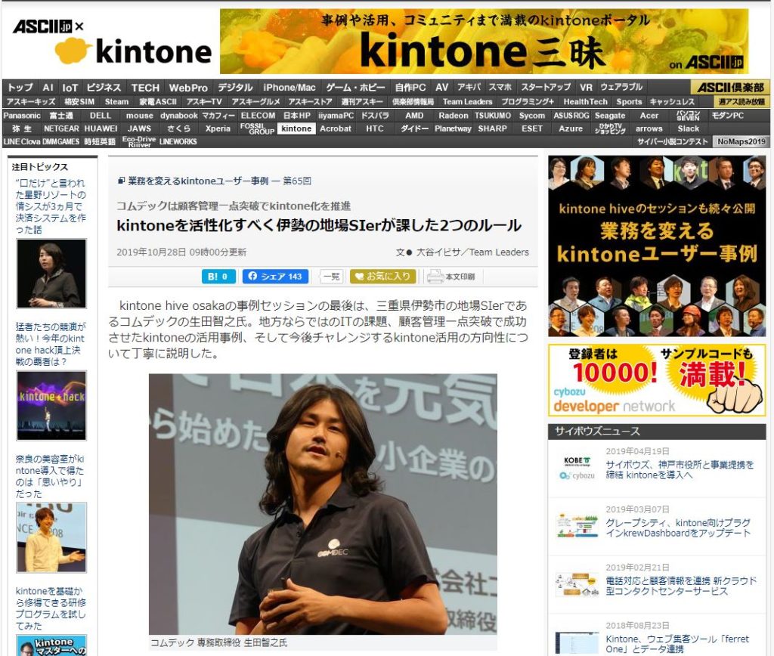Open the TECH navigation item

point(145,88)
